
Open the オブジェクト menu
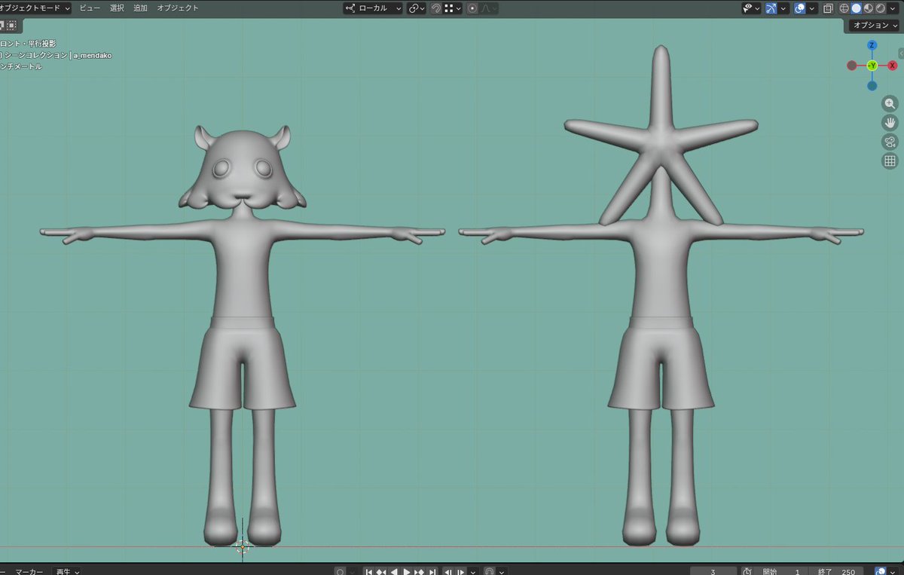pyautogui.click(x=178, y=8)
